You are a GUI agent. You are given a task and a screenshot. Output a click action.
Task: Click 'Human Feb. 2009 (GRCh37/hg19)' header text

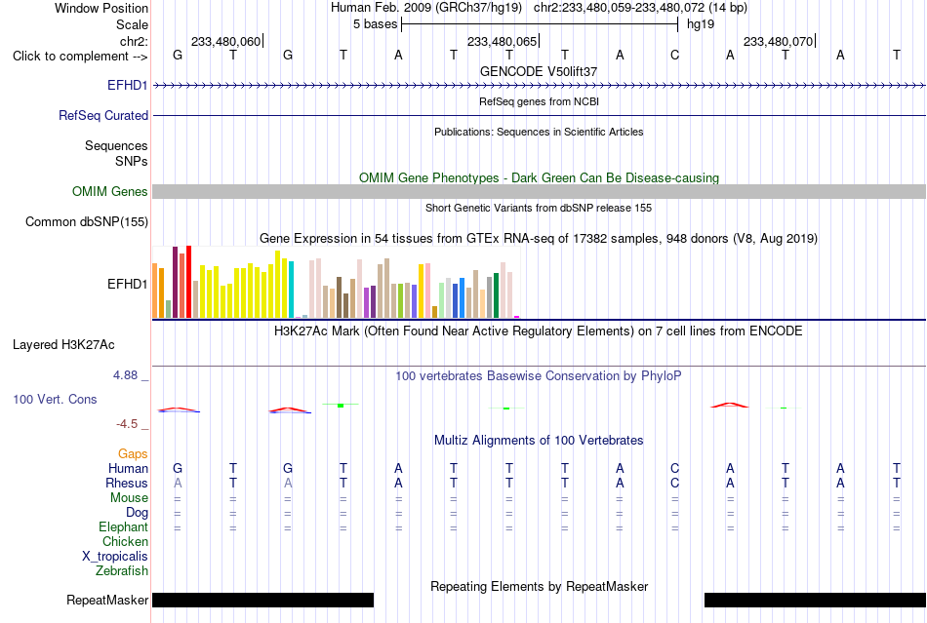tap(426, 8)
